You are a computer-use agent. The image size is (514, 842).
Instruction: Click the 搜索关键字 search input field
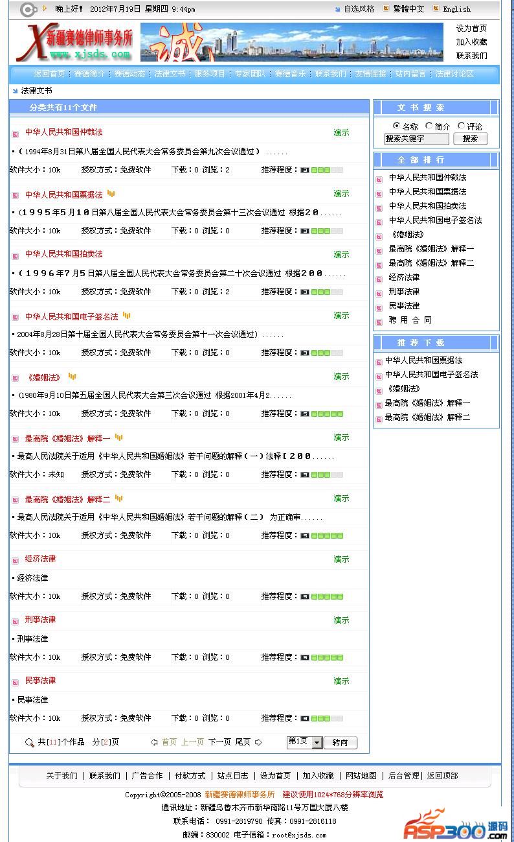(416, 139)
